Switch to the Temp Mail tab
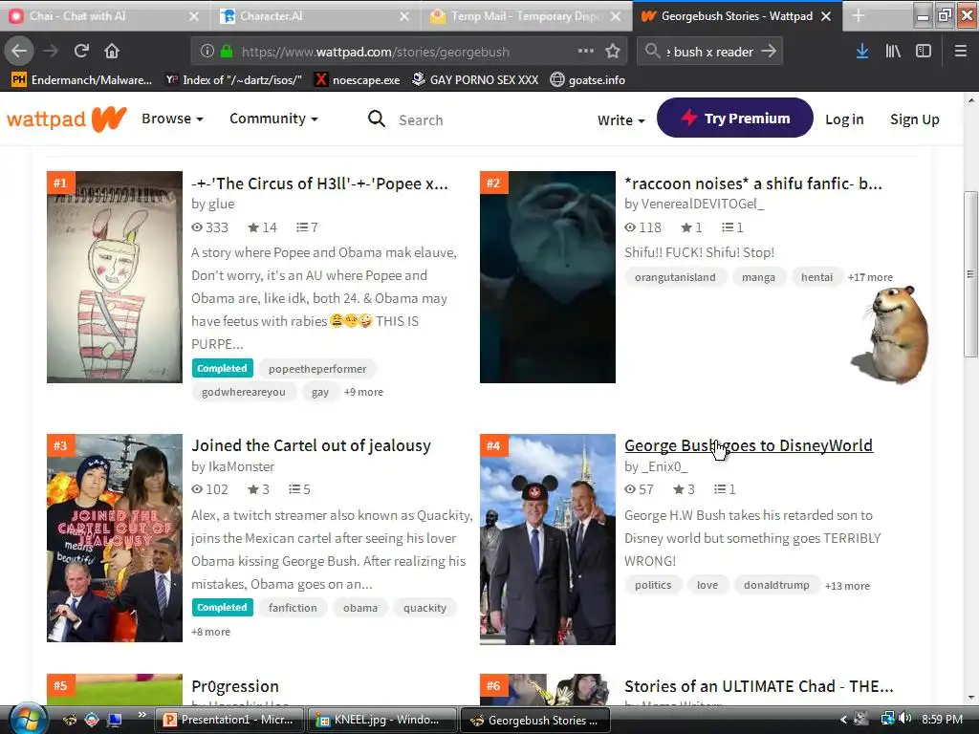 [526, 16]
